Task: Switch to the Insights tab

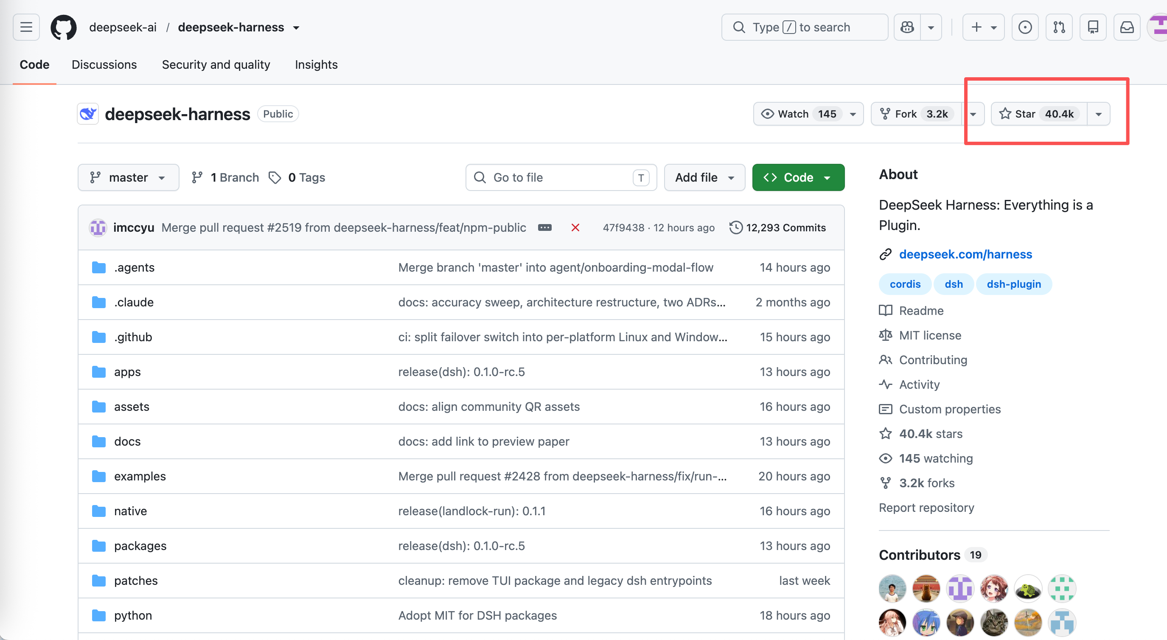Action: click(316, 65)
